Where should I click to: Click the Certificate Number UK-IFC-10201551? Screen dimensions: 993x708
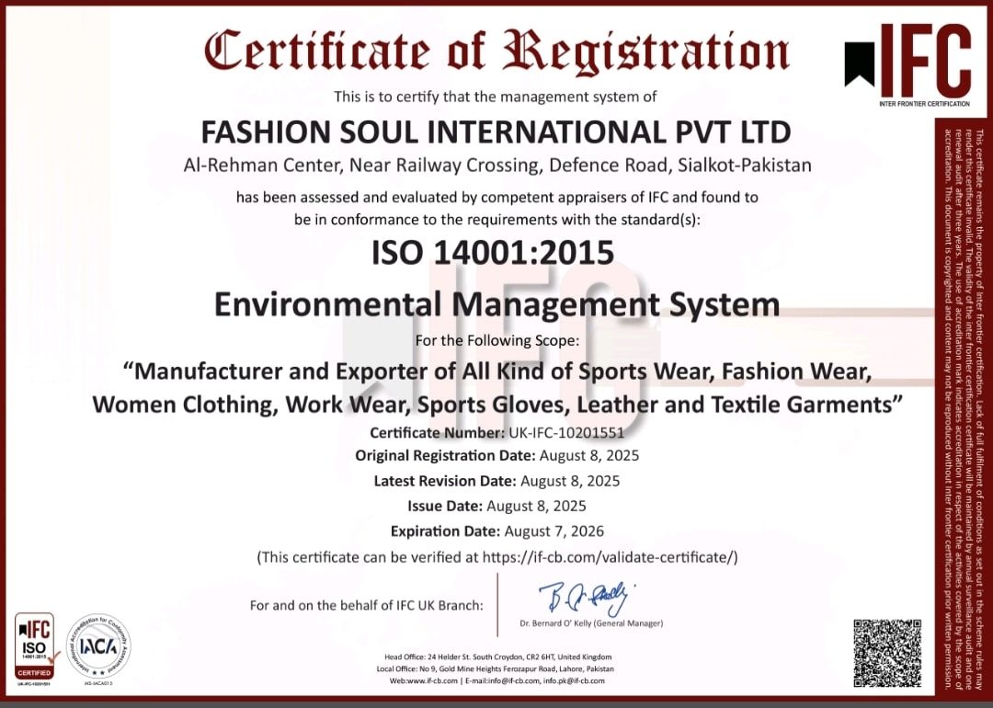(497, 433)
